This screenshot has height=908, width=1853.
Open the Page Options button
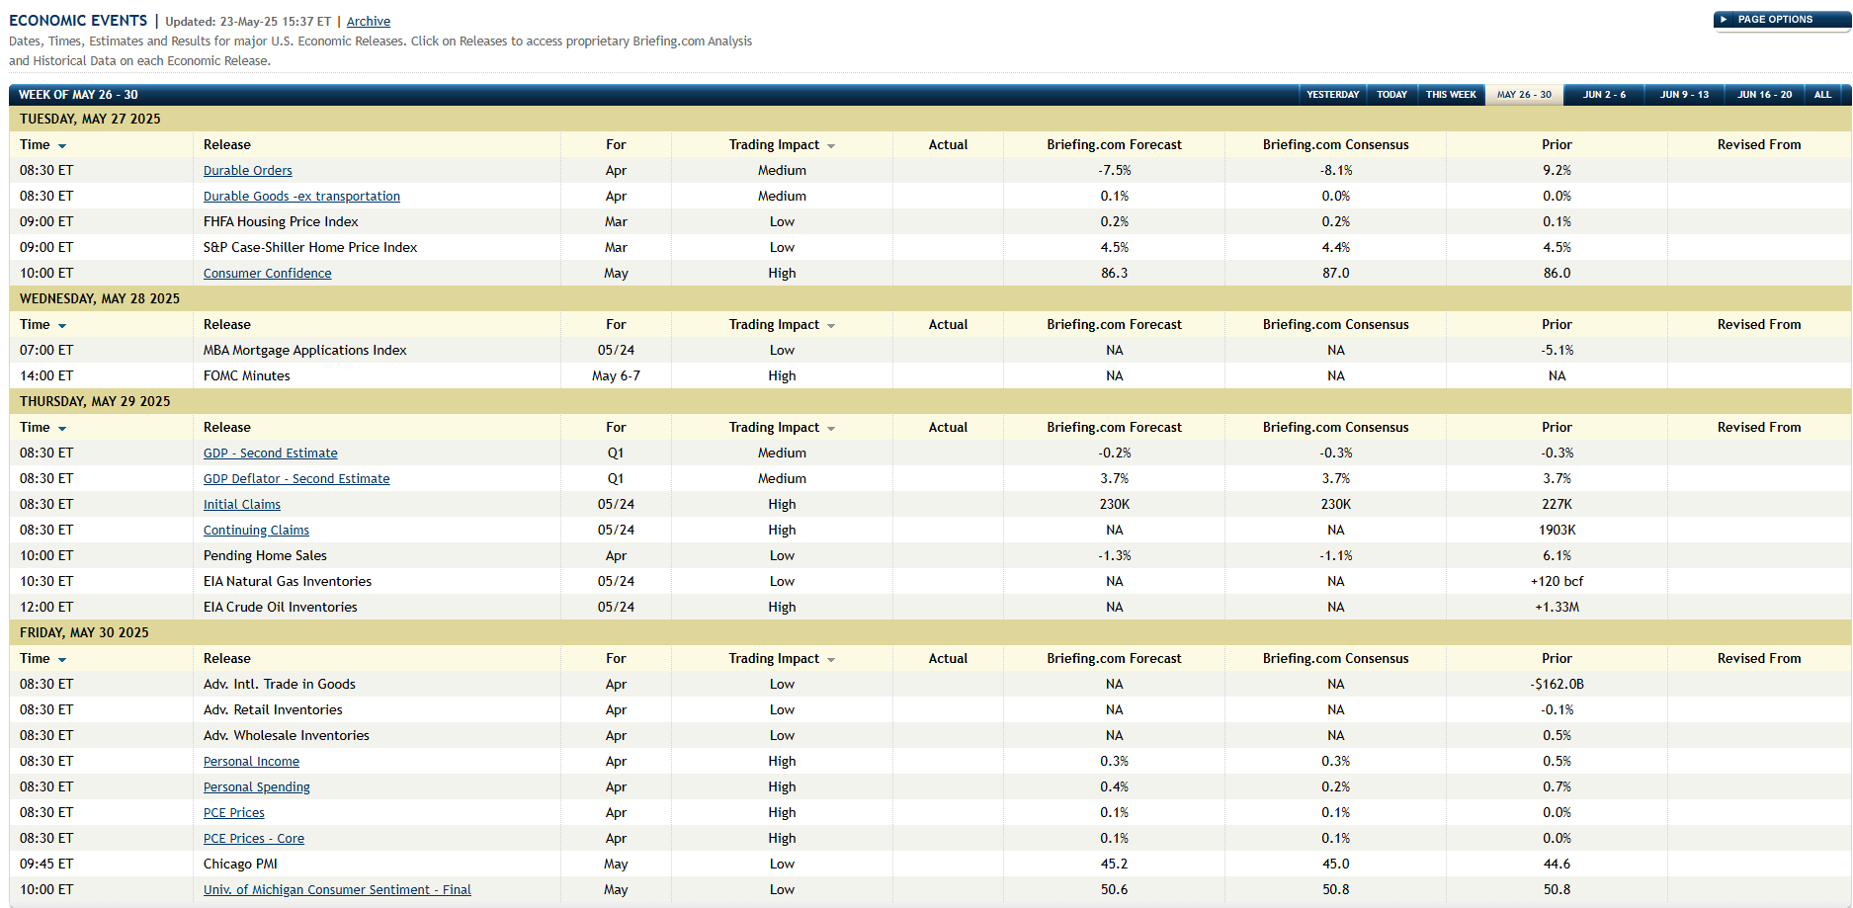1781,20
